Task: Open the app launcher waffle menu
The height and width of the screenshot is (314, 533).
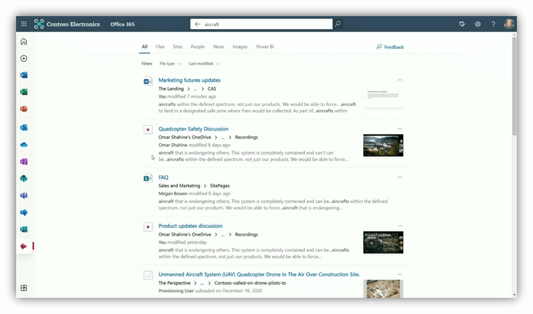Action: point(24,24)
